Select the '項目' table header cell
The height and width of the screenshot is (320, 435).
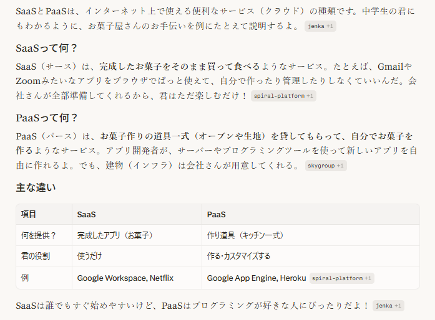(44, 214)
